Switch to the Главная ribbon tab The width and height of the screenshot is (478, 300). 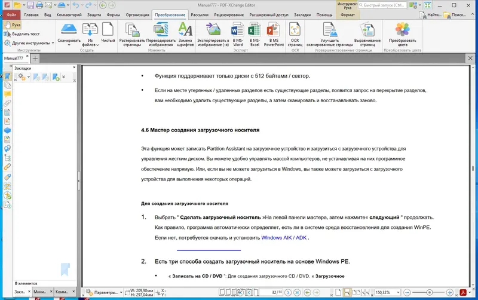pyautogui.click(x=32, y=14)
